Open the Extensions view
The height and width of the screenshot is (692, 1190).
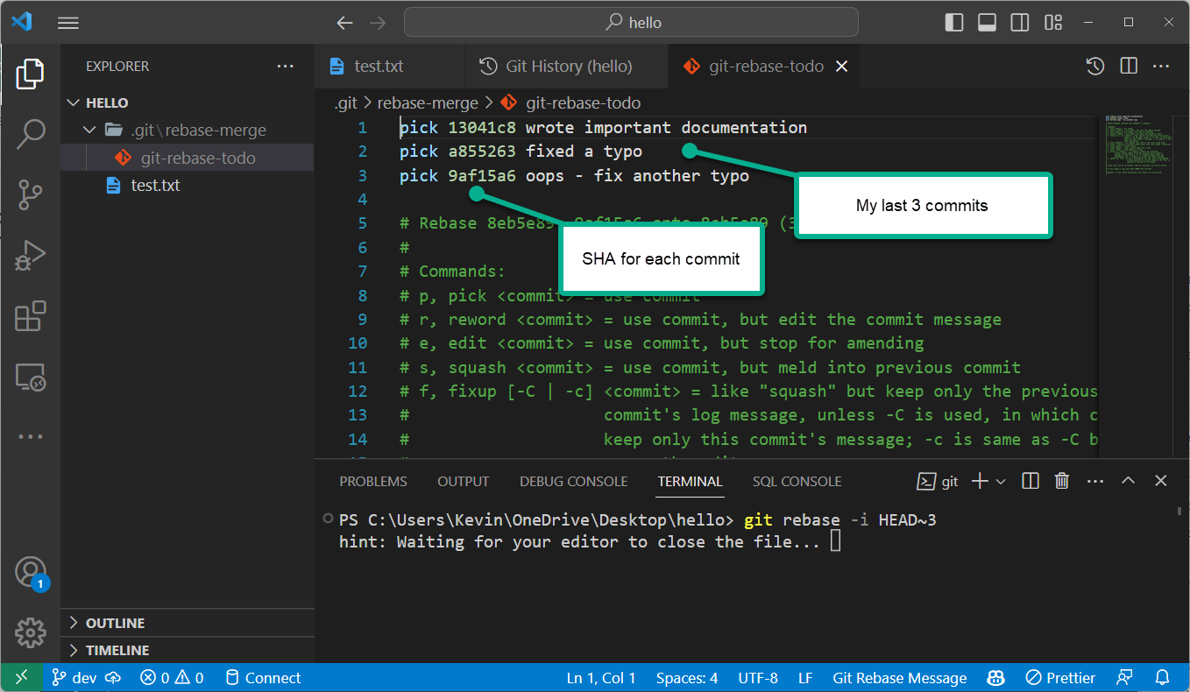[x=30, y=316]
